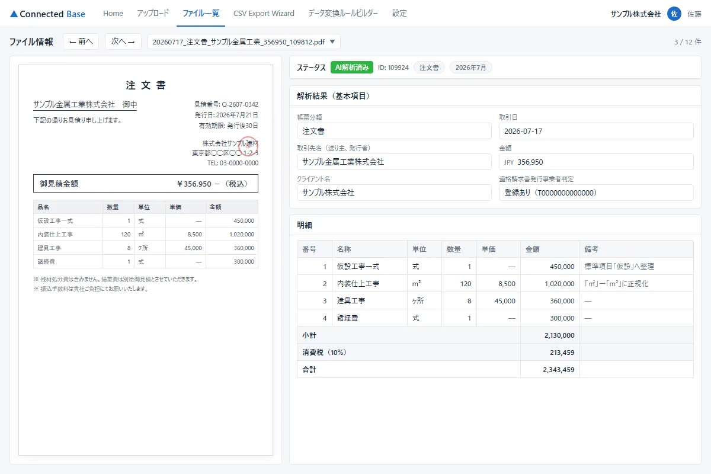Click the AI解析済み status badge
Image resolution: width=711 pixels, height=474 pixels.
tap(352, 68)
